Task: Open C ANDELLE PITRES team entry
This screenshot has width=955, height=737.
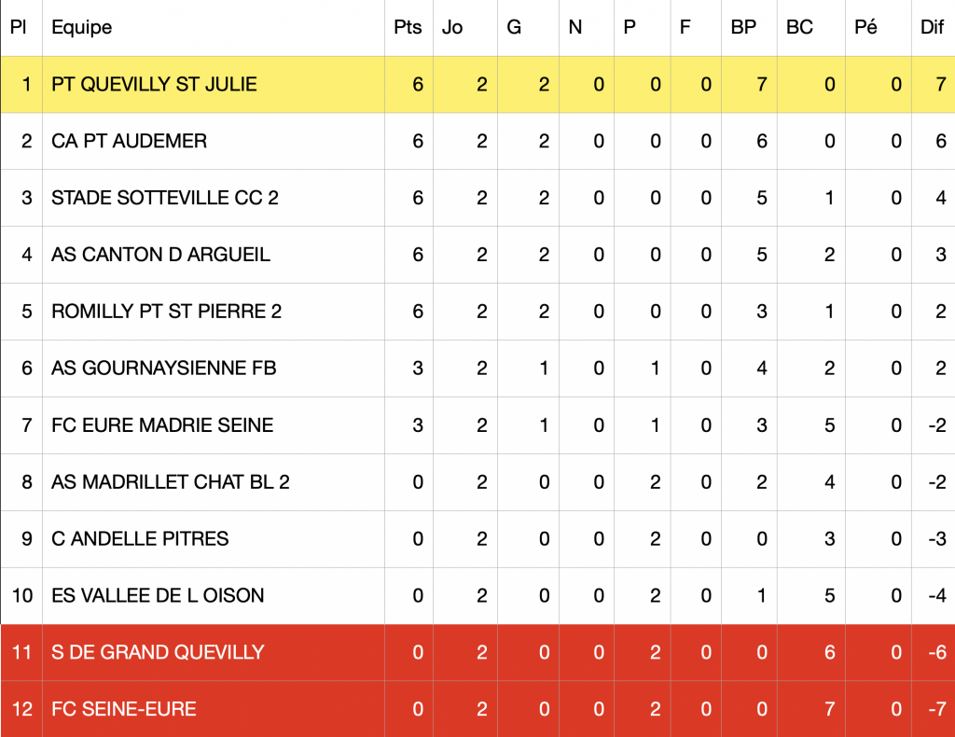Action: (140, 538)
